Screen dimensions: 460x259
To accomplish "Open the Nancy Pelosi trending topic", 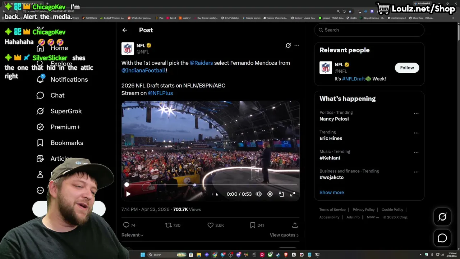I will click(334, 119).
